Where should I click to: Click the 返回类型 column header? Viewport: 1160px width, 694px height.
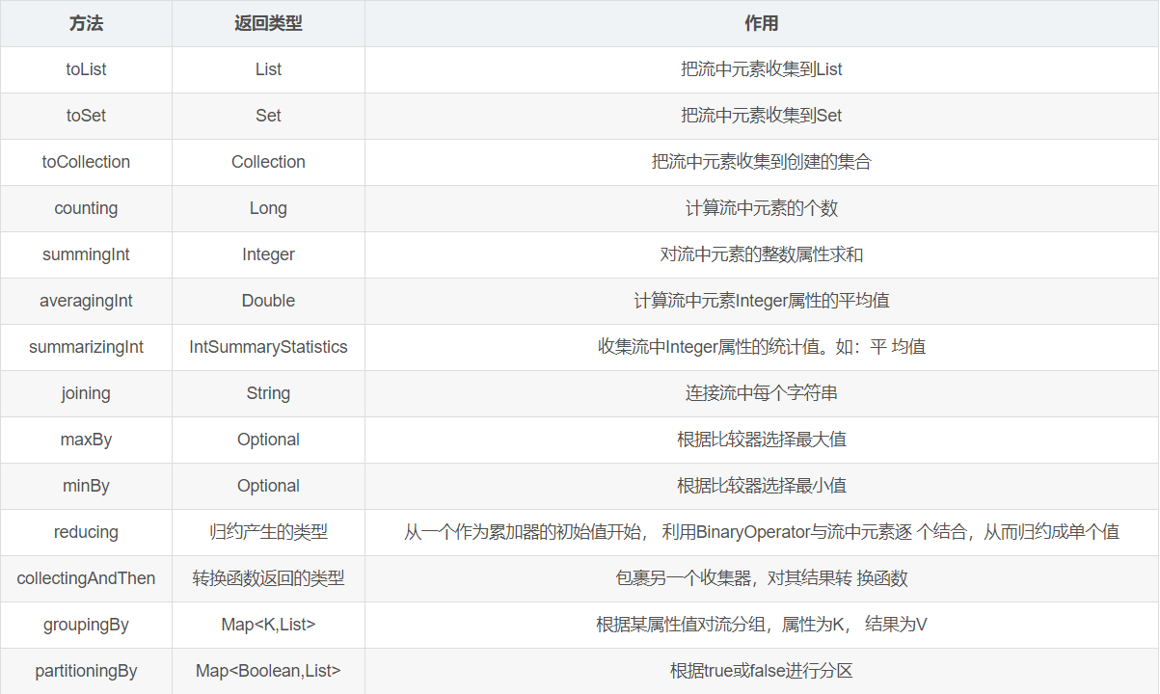pyautogui.click(x=268, y=23)
